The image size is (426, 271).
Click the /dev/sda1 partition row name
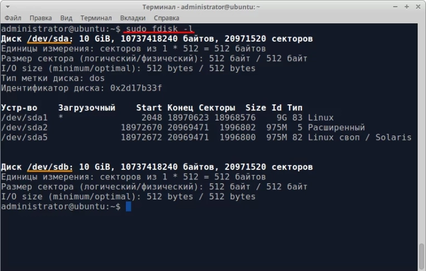coord(24,118)
